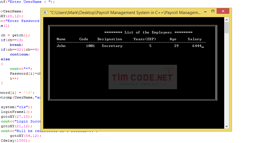The image size is (274, 143).
Task: Click 'loginFrame1();' line in code editor
Action: (x=16, y=112)
